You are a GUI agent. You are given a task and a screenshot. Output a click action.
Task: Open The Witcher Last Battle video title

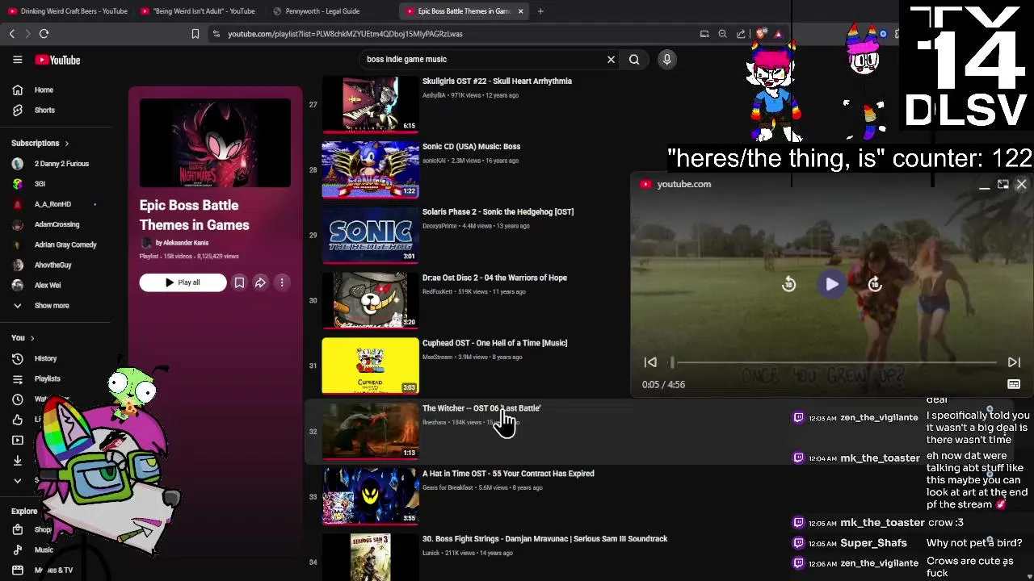pos(481,408)
